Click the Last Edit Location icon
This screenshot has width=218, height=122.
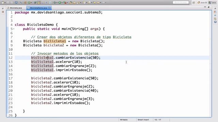point(95,2)
